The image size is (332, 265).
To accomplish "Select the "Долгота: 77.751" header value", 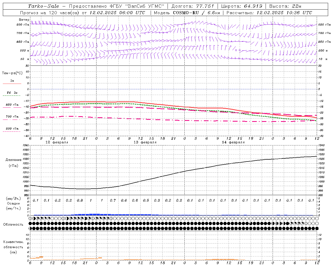I will pos(193,6).
